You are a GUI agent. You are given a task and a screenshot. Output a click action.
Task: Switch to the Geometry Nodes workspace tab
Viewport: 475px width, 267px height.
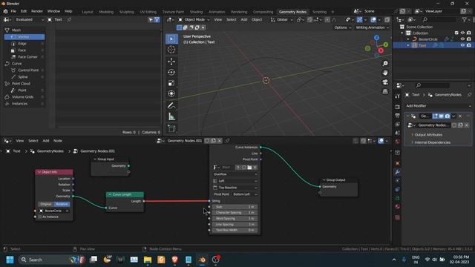point(292,12)
